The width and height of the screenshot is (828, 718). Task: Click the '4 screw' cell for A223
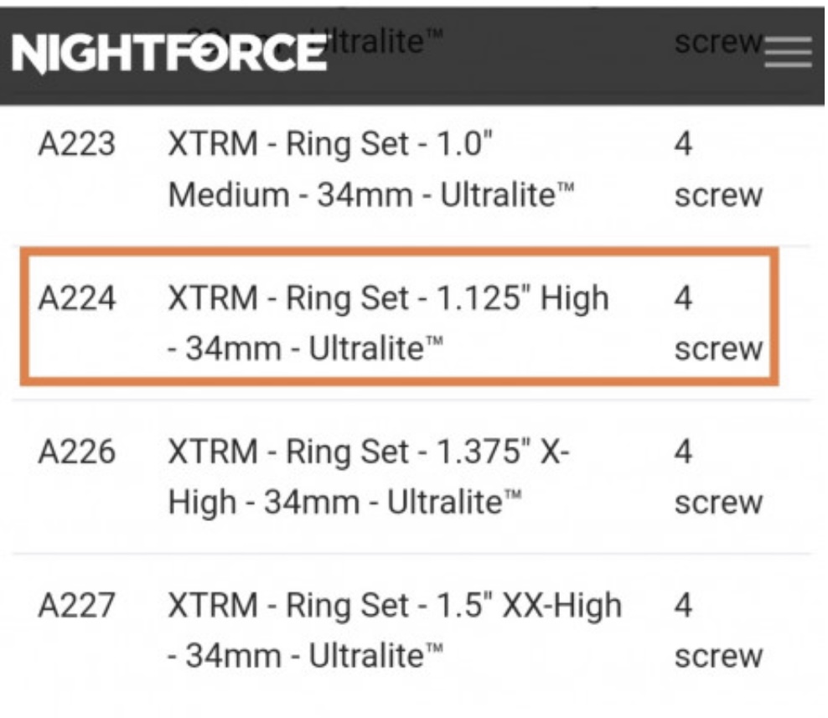click(718, 170)
